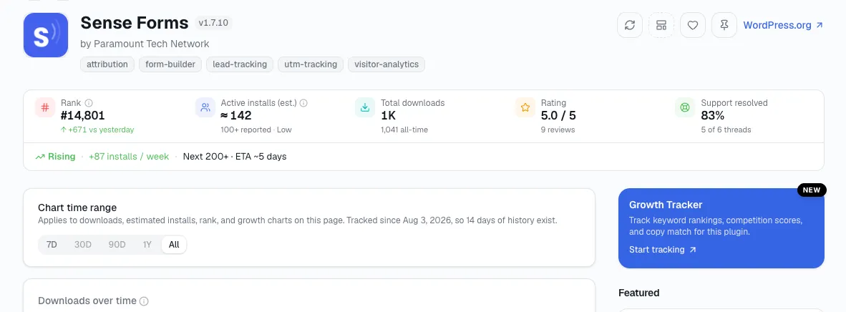Select the visitor-analytics tag

pos(386,64)
